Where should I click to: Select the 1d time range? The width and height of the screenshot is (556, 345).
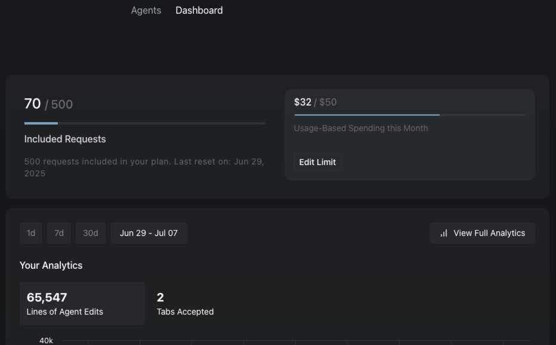(x=31, y=233)
